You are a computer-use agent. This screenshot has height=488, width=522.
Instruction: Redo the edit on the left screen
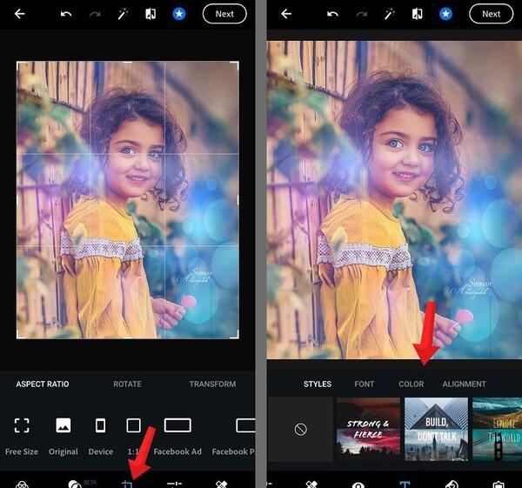pos(95,14)
